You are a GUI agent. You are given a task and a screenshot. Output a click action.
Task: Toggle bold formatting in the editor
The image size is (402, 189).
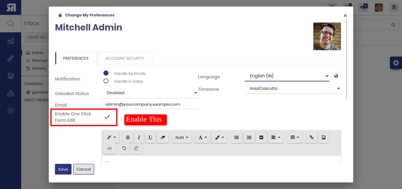pos(128,137)
